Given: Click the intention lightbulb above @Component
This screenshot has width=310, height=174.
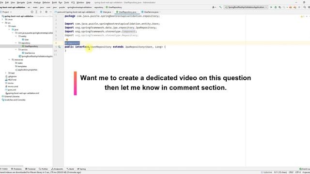Looking at the screenshot, I should [x=67, y=40].
